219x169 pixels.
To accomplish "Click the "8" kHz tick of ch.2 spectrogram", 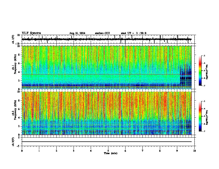I will pos(19,100).
